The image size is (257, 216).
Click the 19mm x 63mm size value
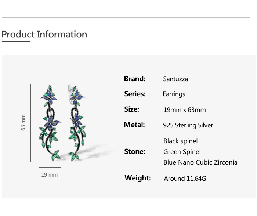coord(184,110)
